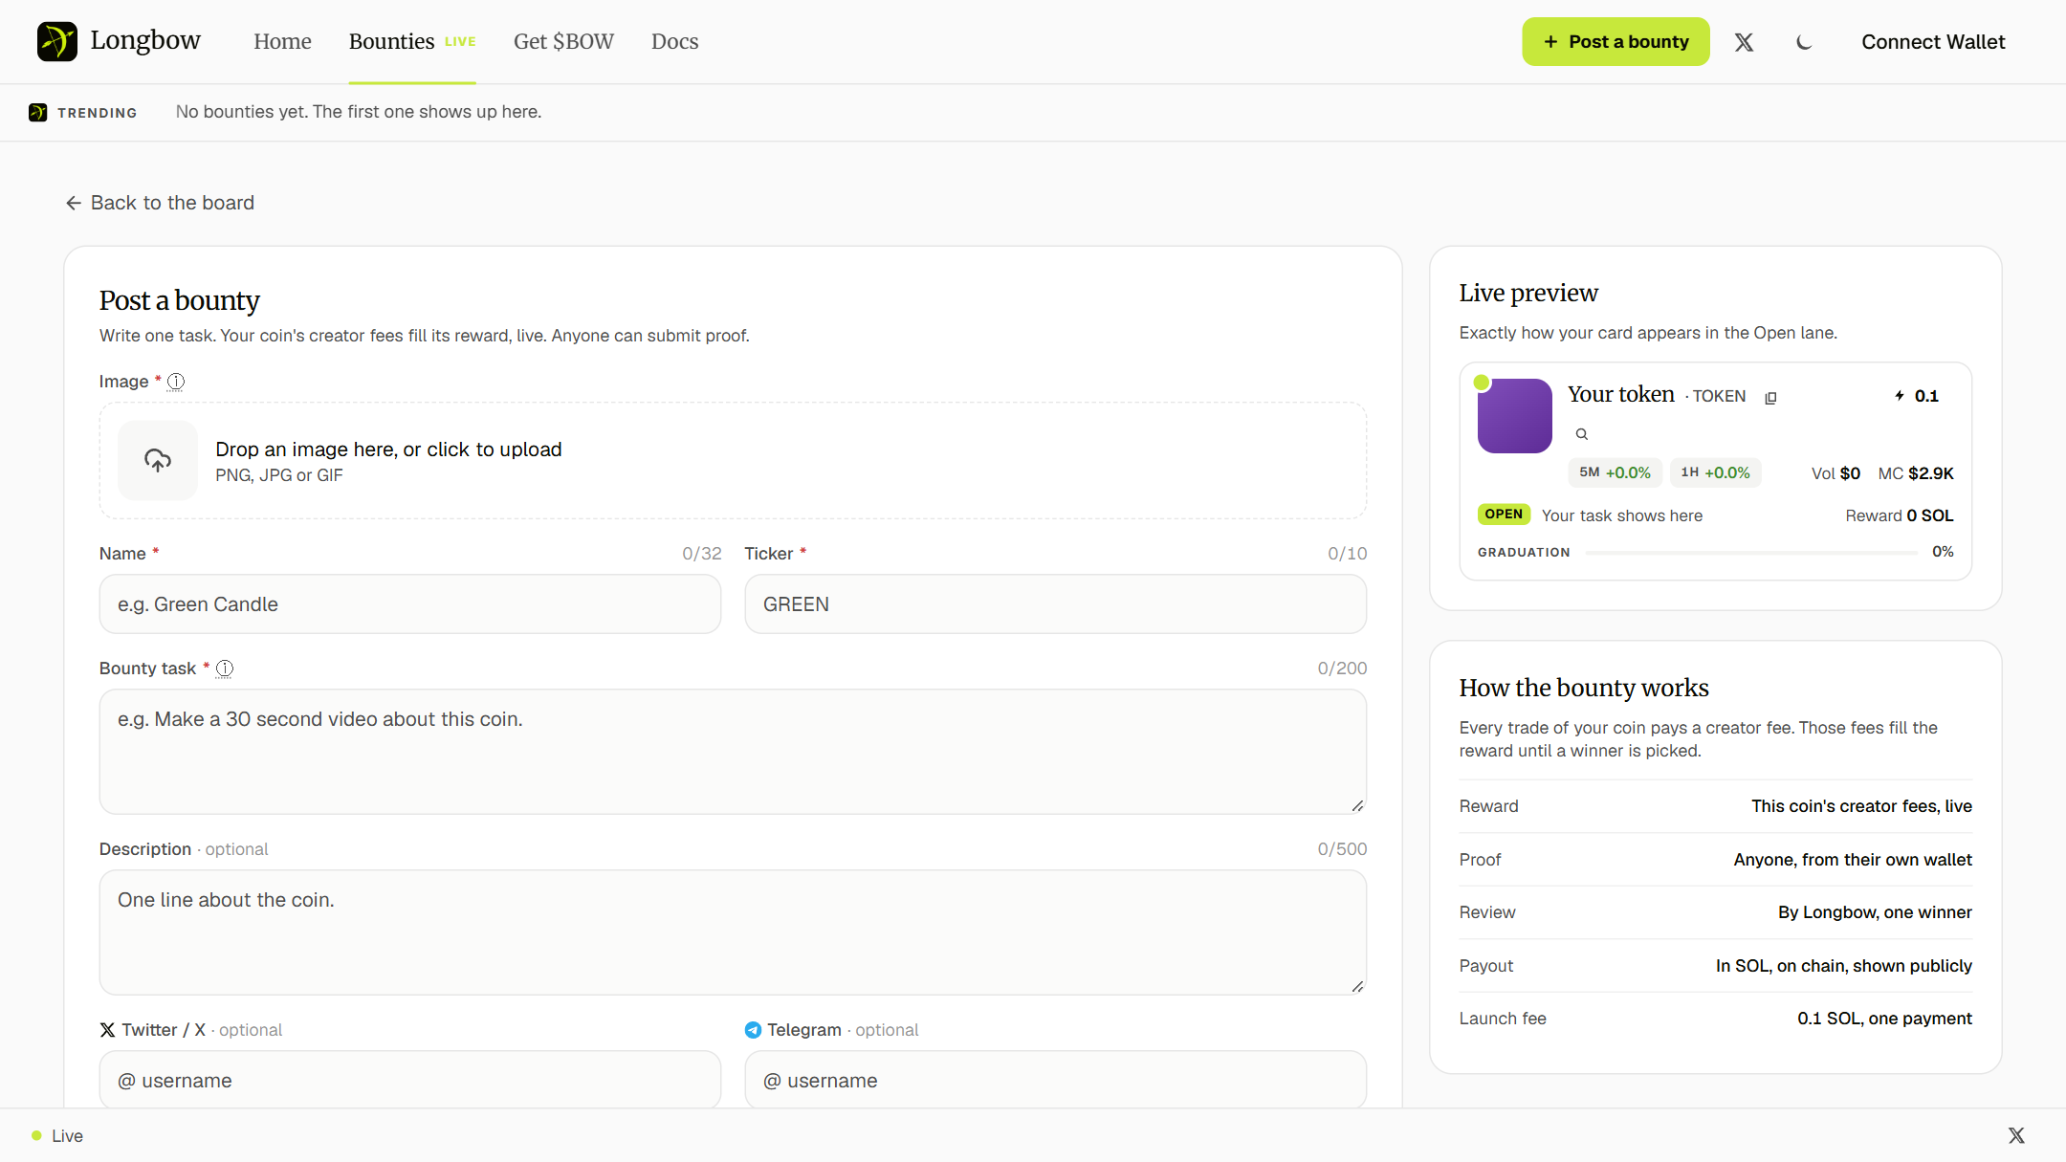This screenshot has width=2066, height=1162.
Task: Click the Live status indicator in footer
Action: click(x=57, y=1135)
